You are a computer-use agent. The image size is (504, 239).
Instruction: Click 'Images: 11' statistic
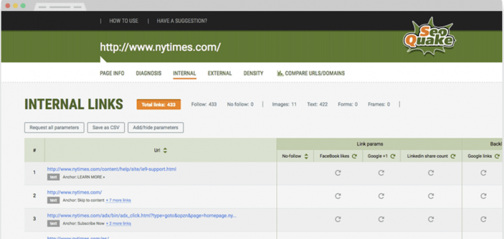pyautogui.click(x=284, y=104)
